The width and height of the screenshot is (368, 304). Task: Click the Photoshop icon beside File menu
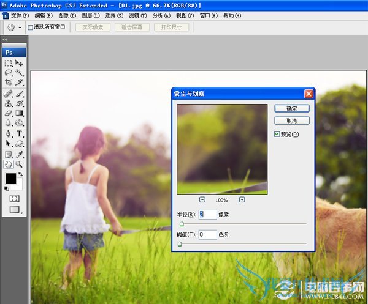5,16
